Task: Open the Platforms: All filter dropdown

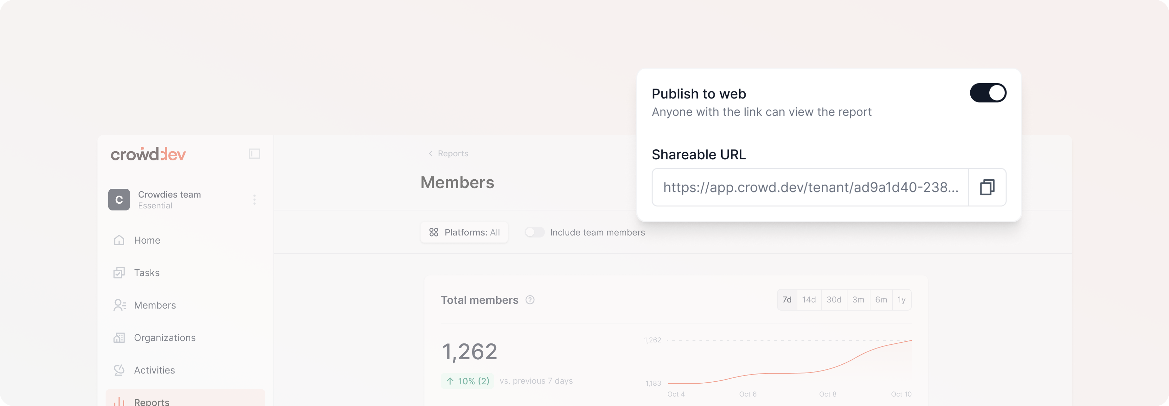Action: (464, 232)
